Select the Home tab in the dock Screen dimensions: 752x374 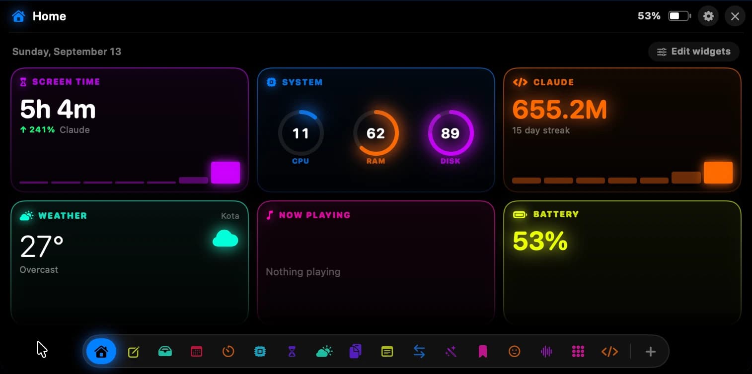(x=101, y=352)
